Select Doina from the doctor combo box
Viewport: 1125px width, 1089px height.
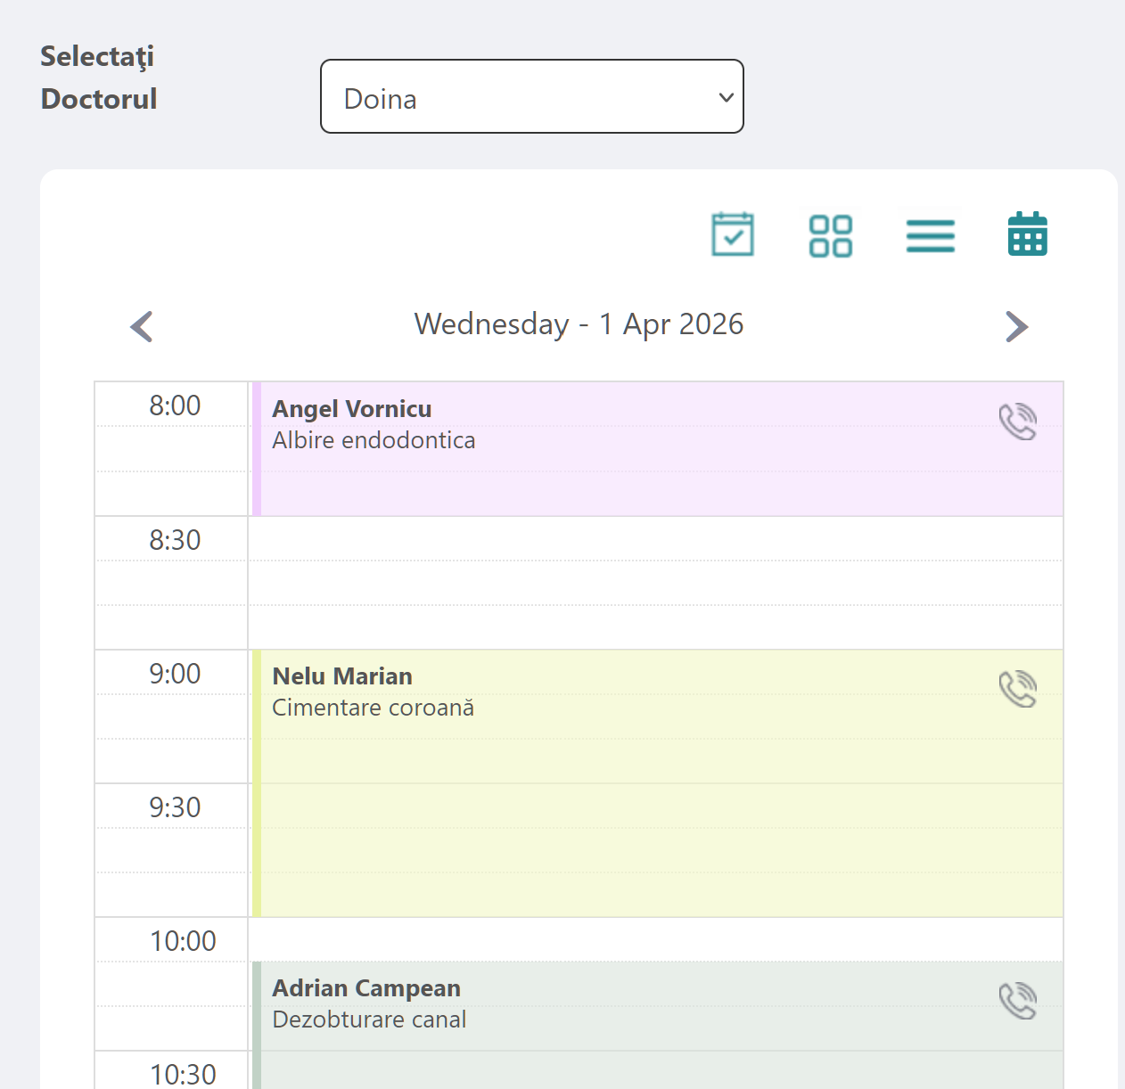point(531,96)
